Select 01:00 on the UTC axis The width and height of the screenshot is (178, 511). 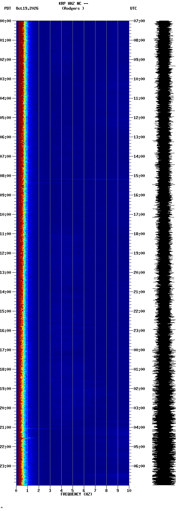coord(139,369)
